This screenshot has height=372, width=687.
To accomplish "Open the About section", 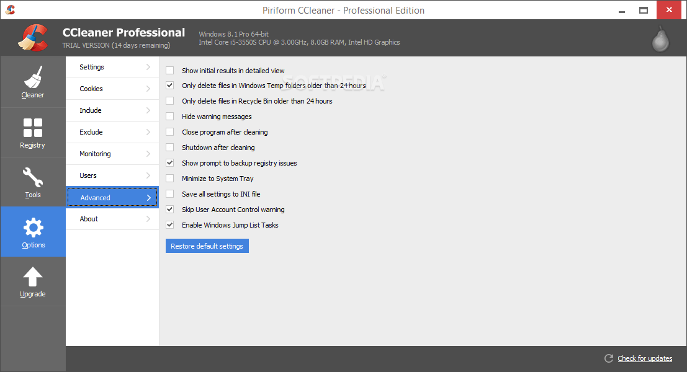I will 112,219.
